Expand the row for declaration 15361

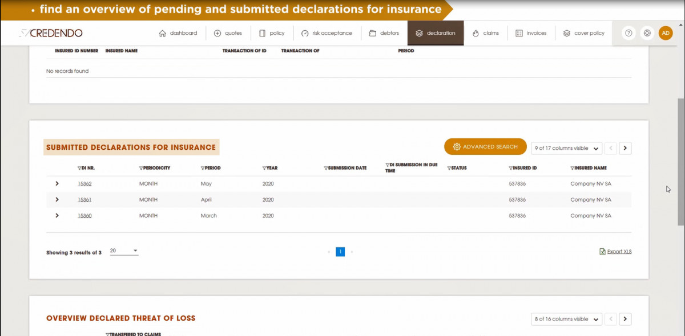tap(57, 199)
